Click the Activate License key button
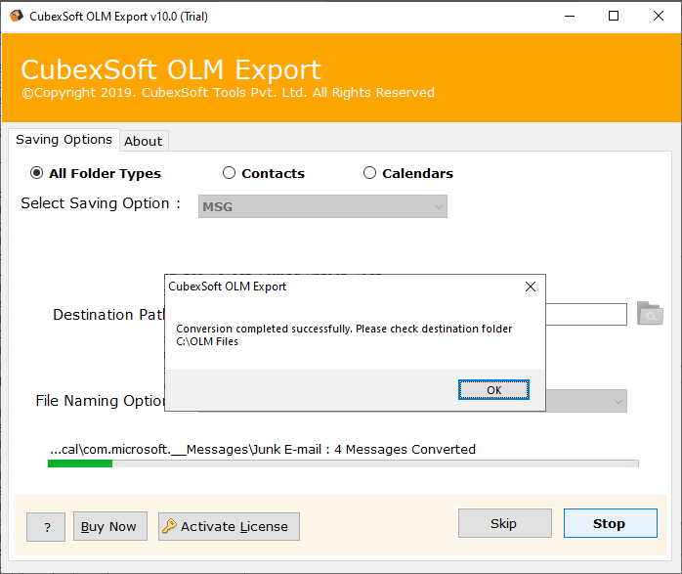 229,526
